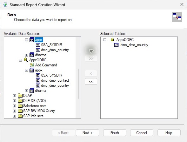Remove selected table with the < button
Viewport: 187px width, 142px height.
click(x=91, y=73)
